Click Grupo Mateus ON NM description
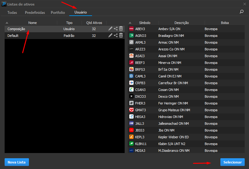Image resolution: width=249 pixels, height=169 pixels. (x=174, y=110)
